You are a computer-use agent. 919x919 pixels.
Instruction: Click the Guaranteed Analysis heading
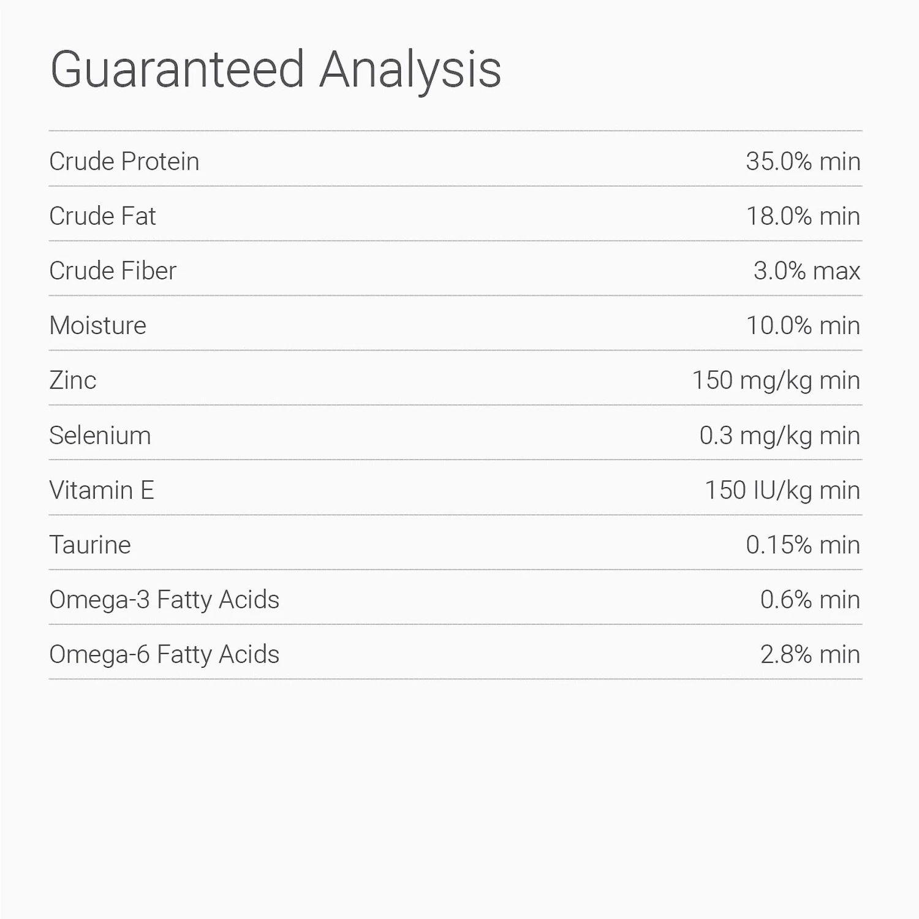point(276,70)
